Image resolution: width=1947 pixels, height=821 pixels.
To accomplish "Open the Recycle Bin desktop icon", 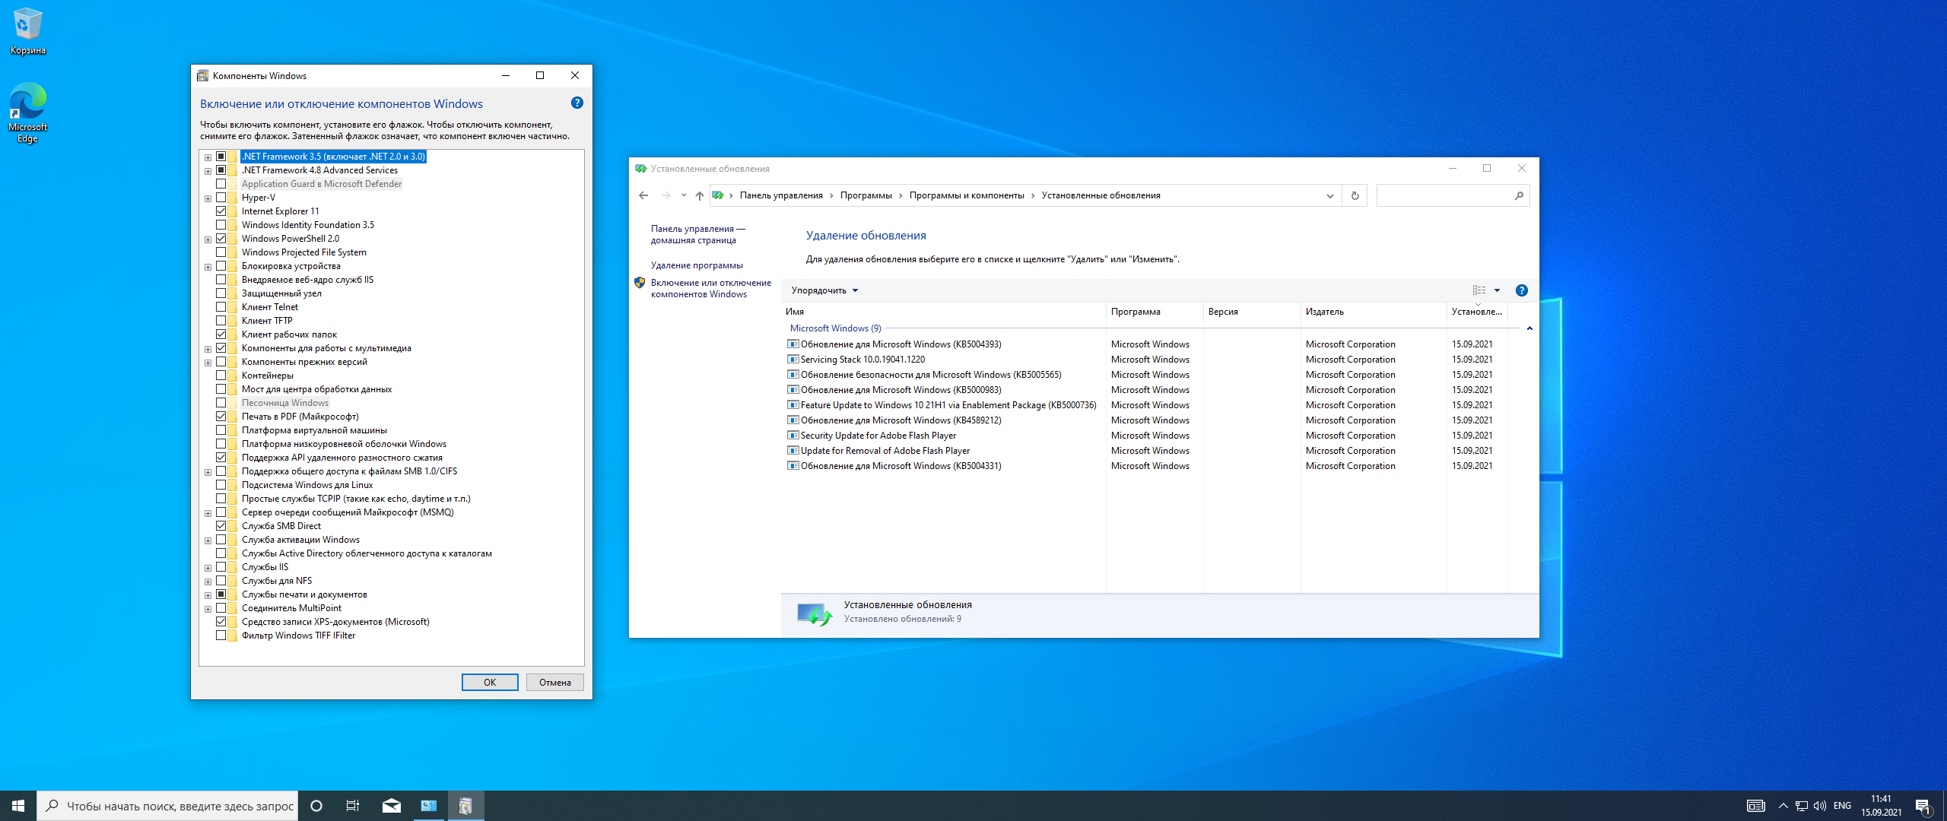I will (27, 32).
